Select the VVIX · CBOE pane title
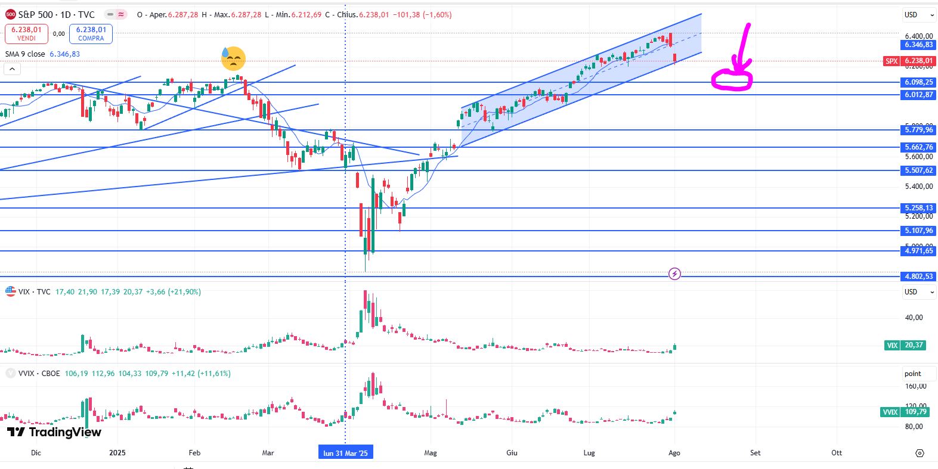The height and width of the screenshot is (469, 938). 39,373
